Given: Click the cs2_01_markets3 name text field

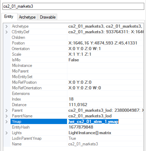Looking at the screenshot, I should coord(73,6).
